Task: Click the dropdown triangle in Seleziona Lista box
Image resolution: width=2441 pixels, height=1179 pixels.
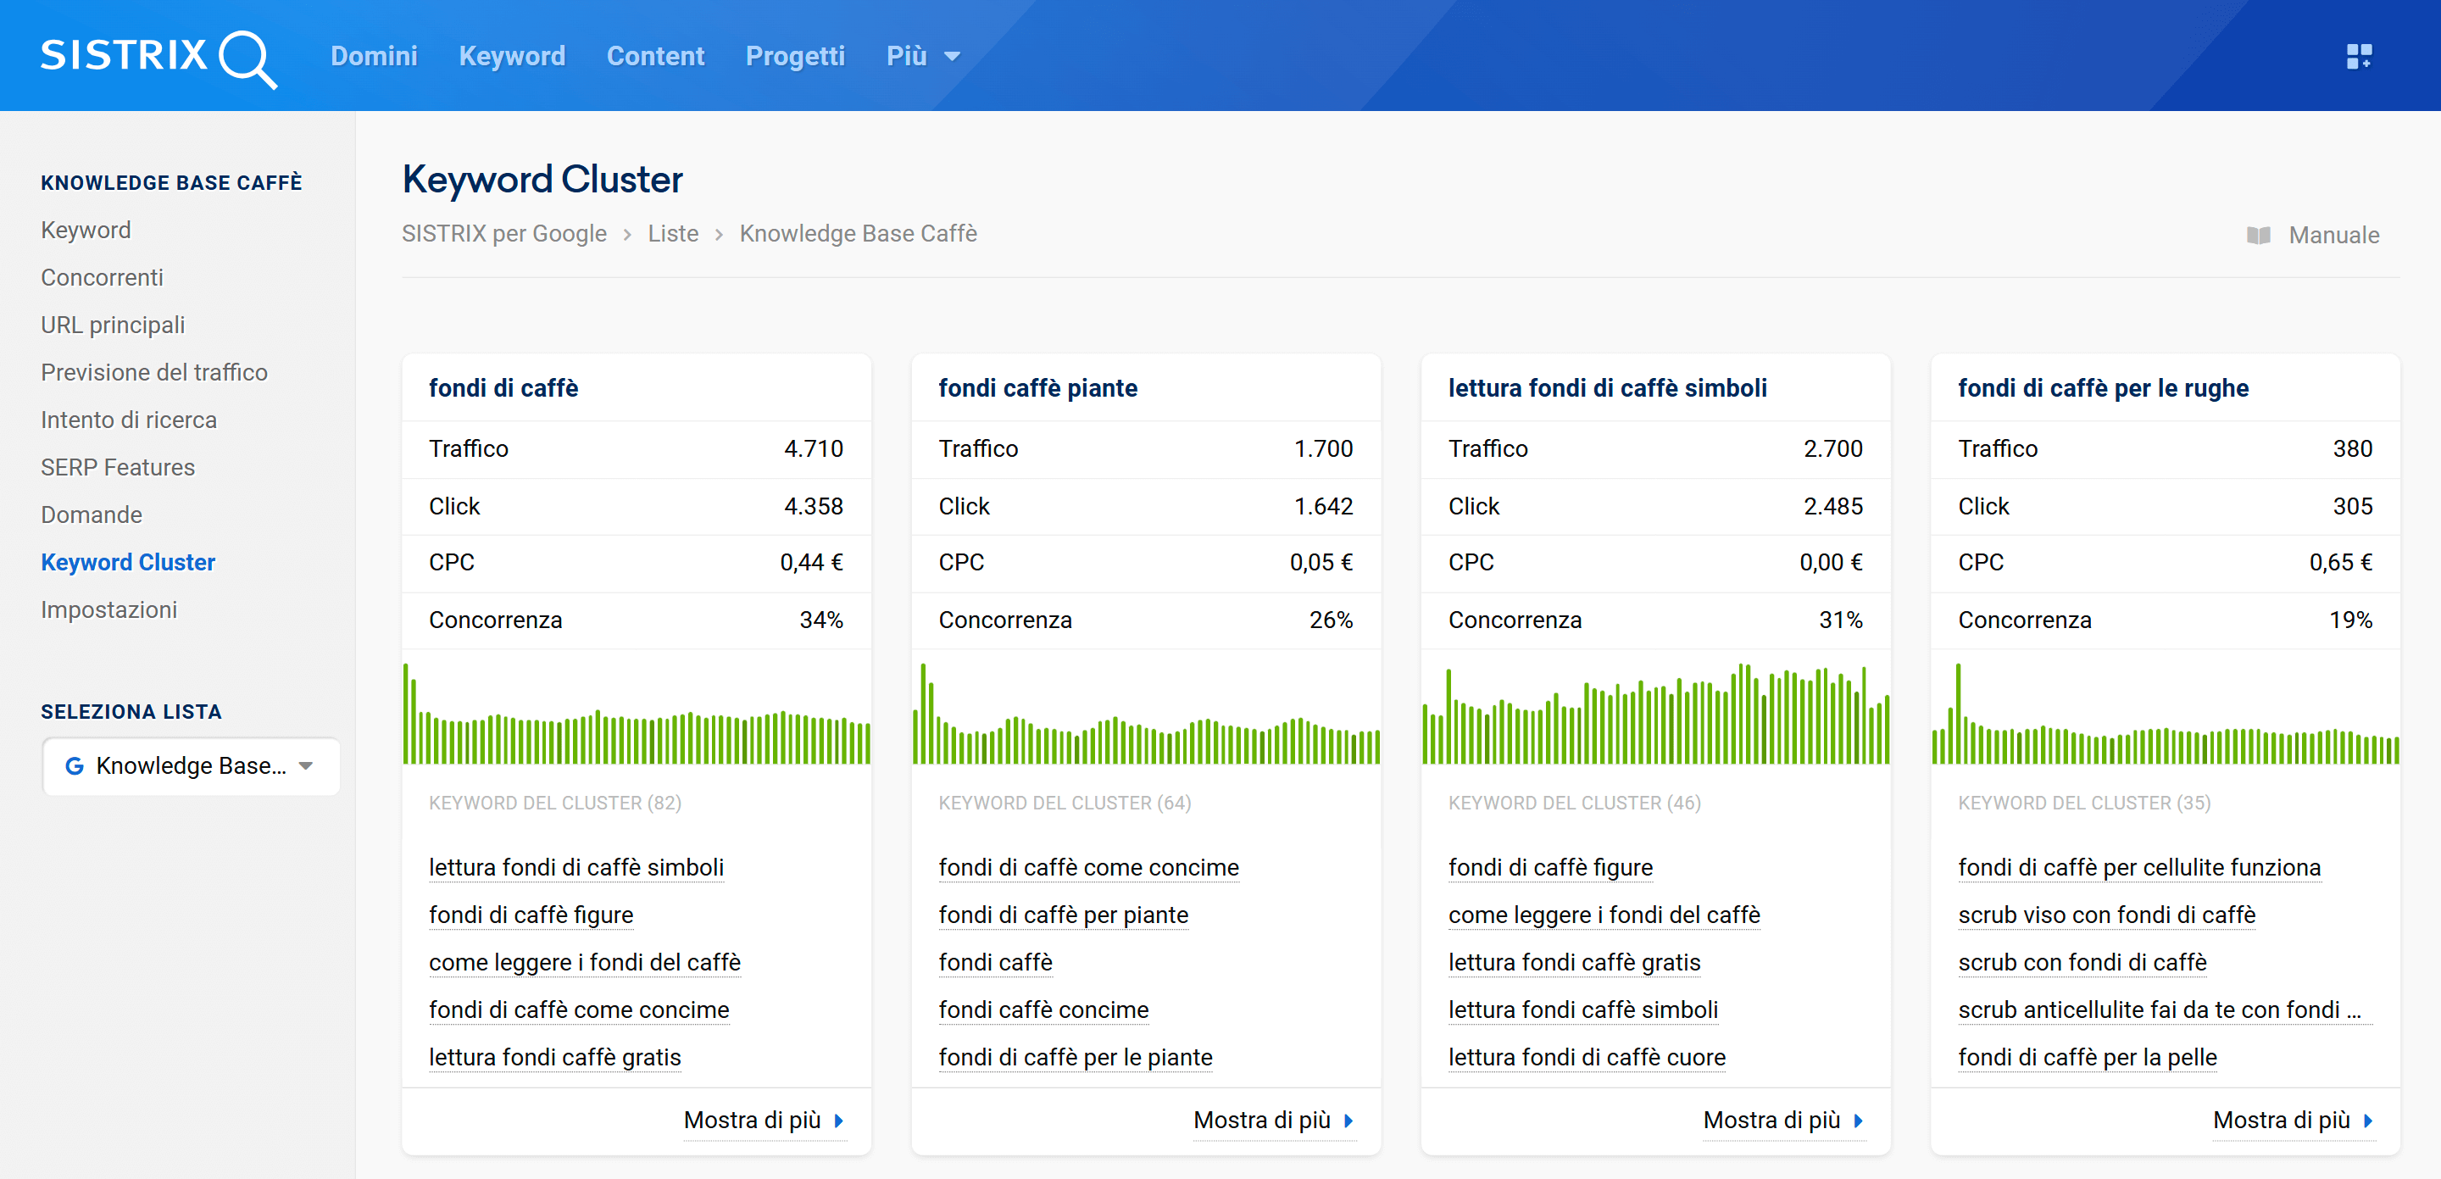Action: coord(304,765)
